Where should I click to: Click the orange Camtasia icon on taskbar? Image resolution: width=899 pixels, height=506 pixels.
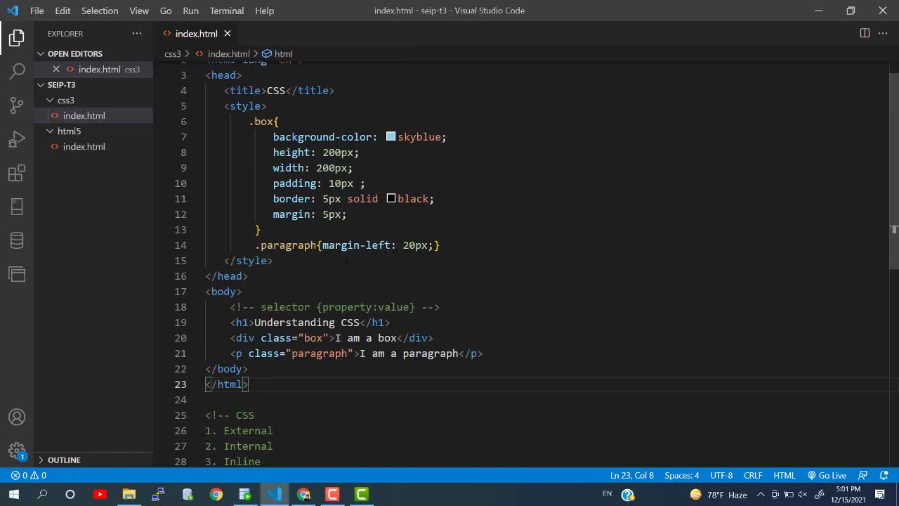pos(333,495)
